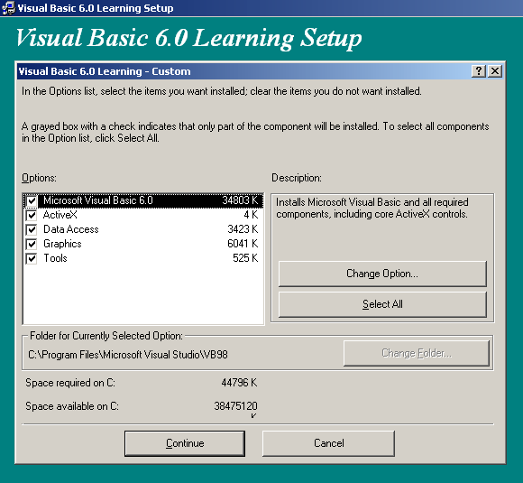This screenshot has width=523, height=483.
Task: Click the Change Option... button
Action: (382, 274)
